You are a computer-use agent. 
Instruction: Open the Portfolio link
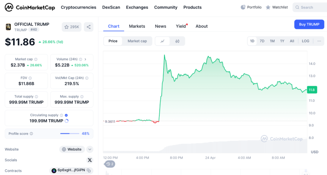(251, 7)
